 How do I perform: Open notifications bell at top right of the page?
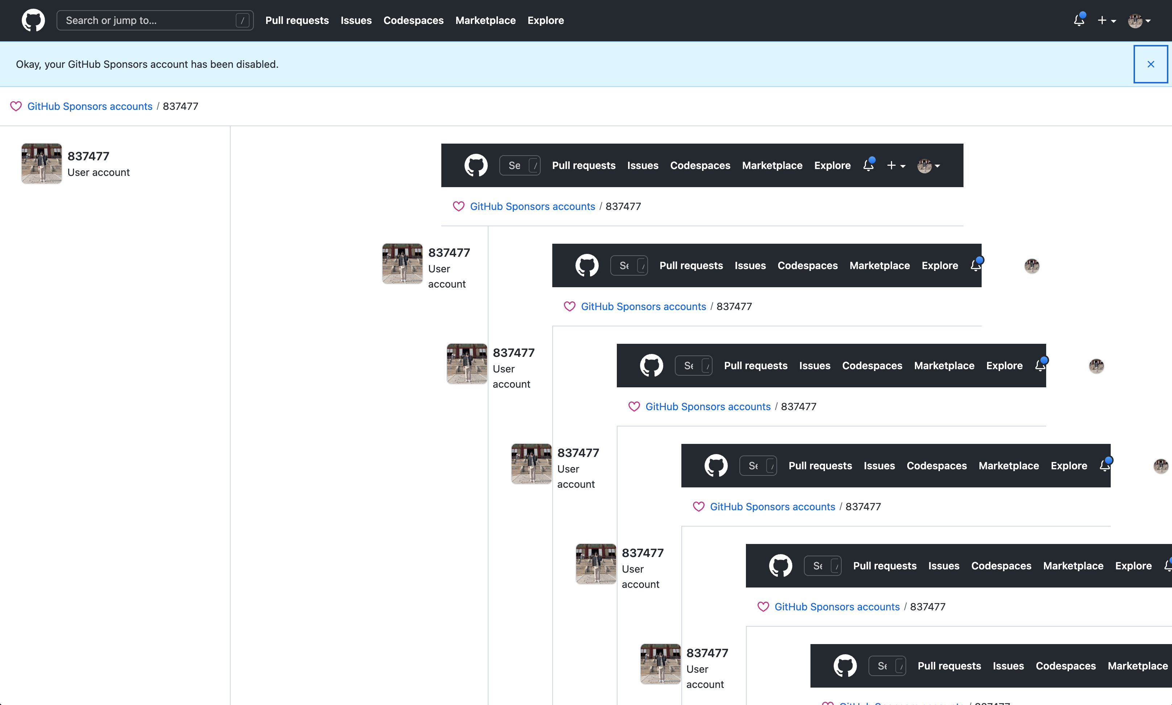pyautogui.click(x=1079, y=20)
